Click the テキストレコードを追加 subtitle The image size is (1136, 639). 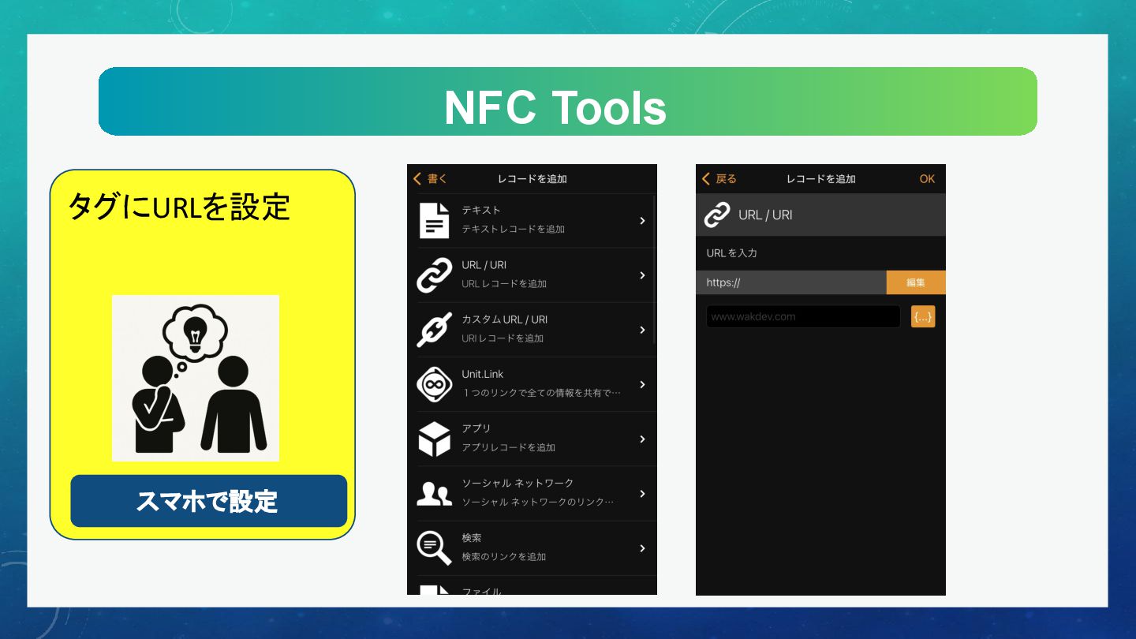pyautogui.click(x=513, y=230)
